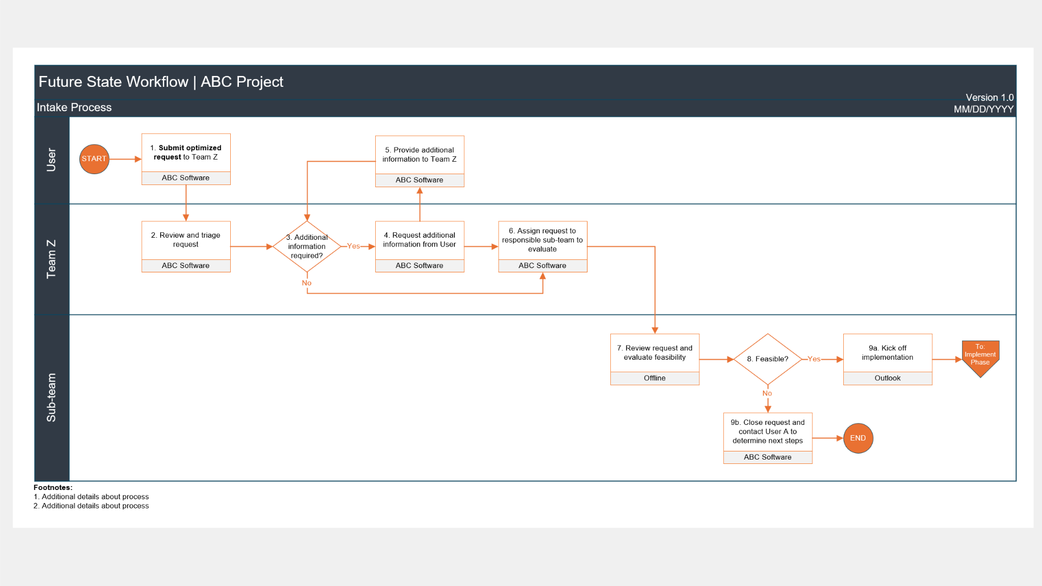Click the 'User' swimlane header
Image resolution: width=1042 pixels, height=586 pixels.
pyautogui.click(x=52, y=160)
